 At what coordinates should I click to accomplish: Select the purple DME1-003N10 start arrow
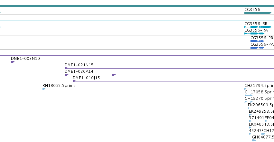pos(13,62)
